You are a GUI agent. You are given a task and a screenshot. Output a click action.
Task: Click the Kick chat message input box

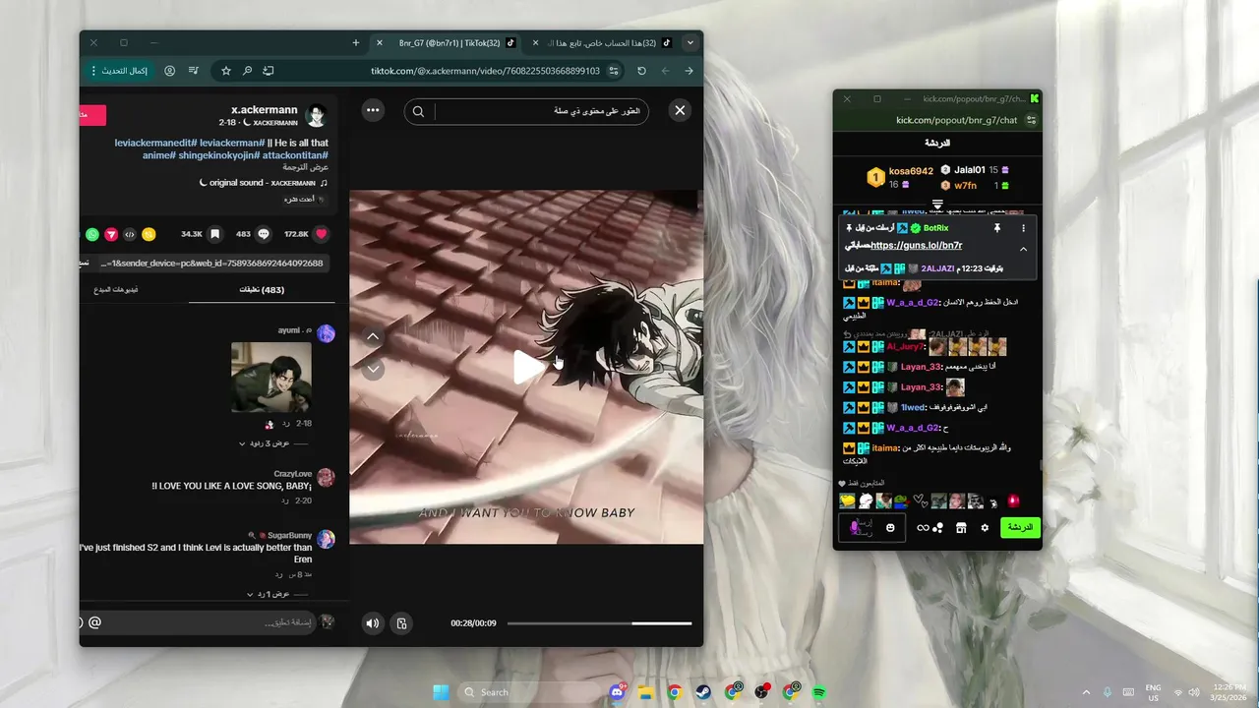(x=873, y=528)
